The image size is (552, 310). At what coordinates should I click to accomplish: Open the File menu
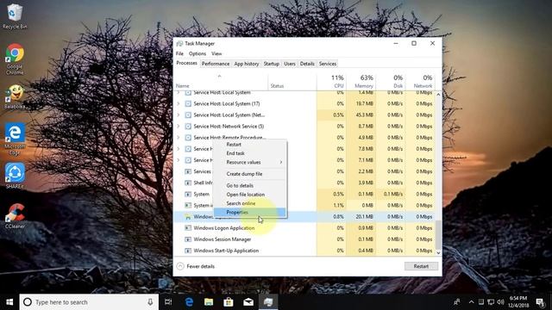pyautogui.click(x=179, y=53)
